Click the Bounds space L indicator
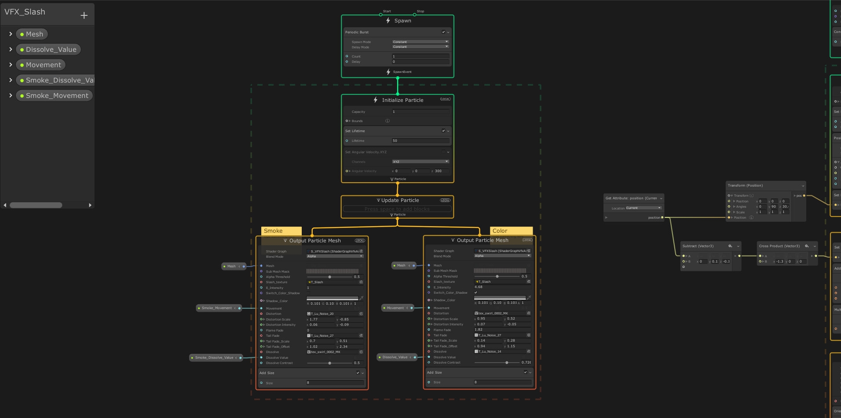 point(388,121)
